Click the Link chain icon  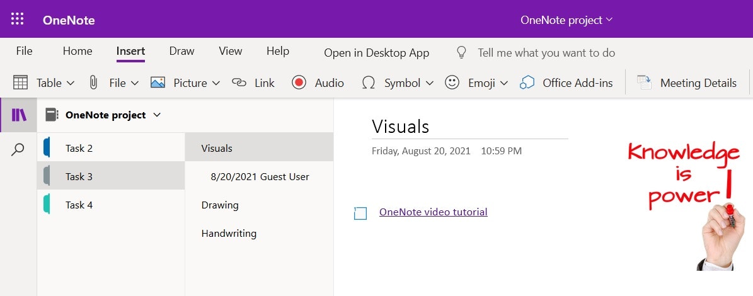coord(239,83)
